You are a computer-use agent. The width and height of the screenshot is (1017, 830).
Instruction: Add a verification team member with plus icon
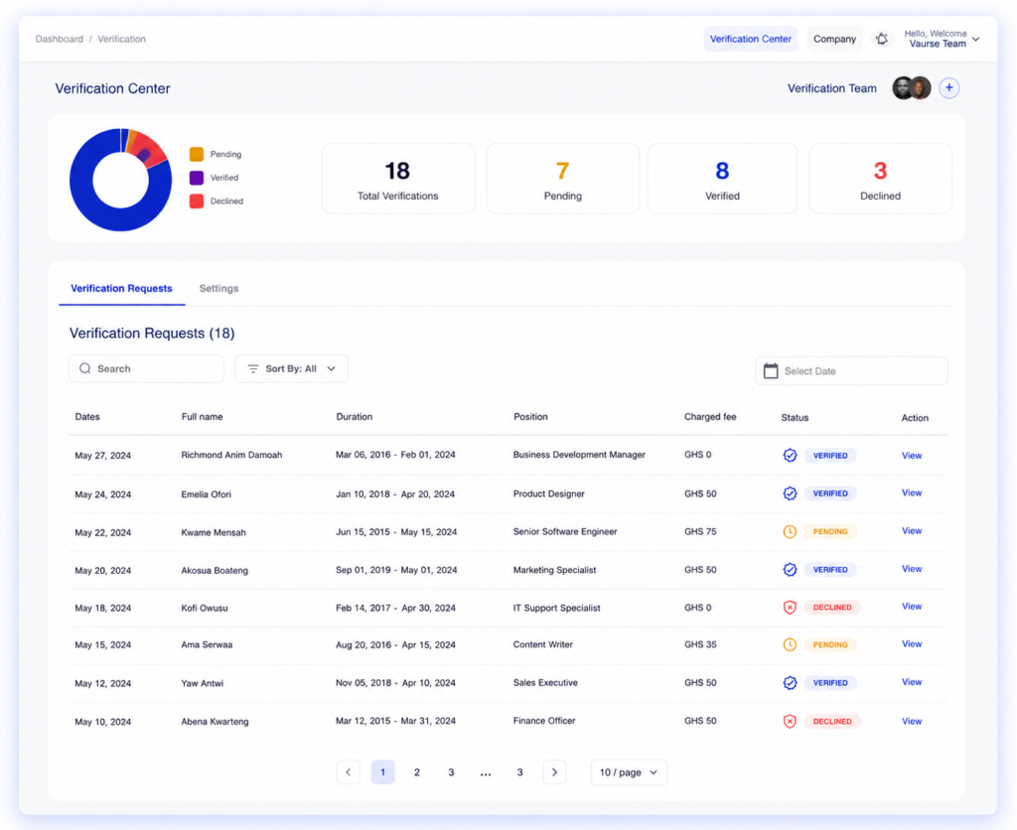coord(948,87)
